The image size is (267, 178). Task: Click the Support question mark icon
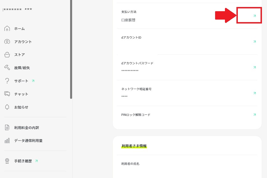point(7,81)
